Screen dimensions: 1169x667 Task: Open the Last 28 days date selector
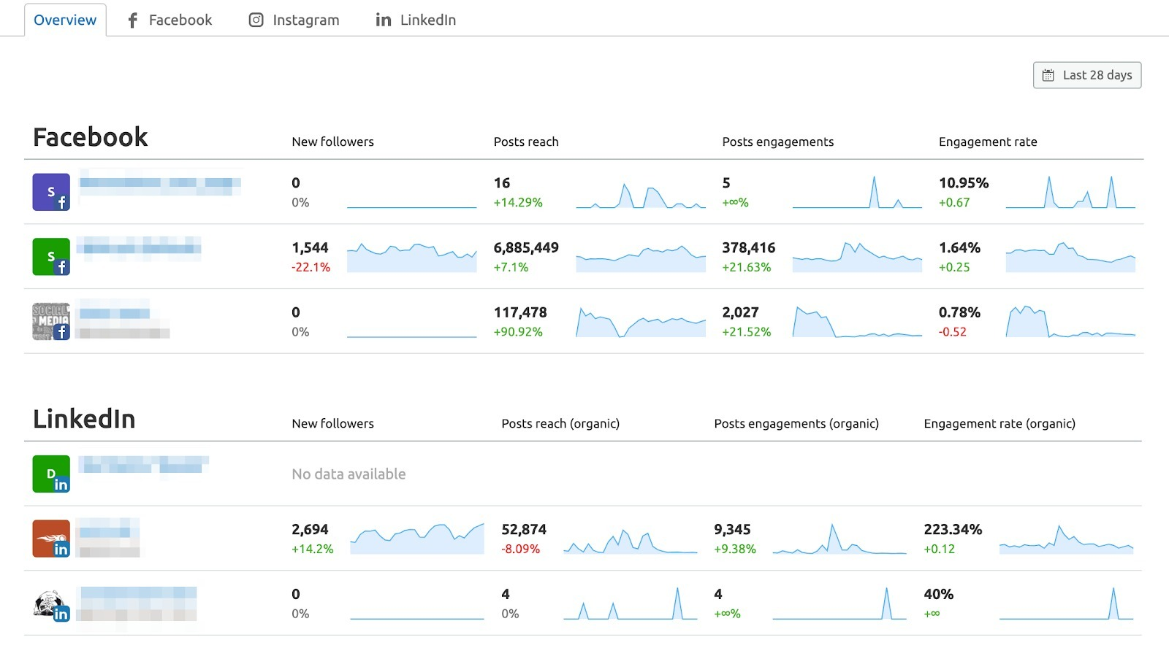[x=1086, y=74]
